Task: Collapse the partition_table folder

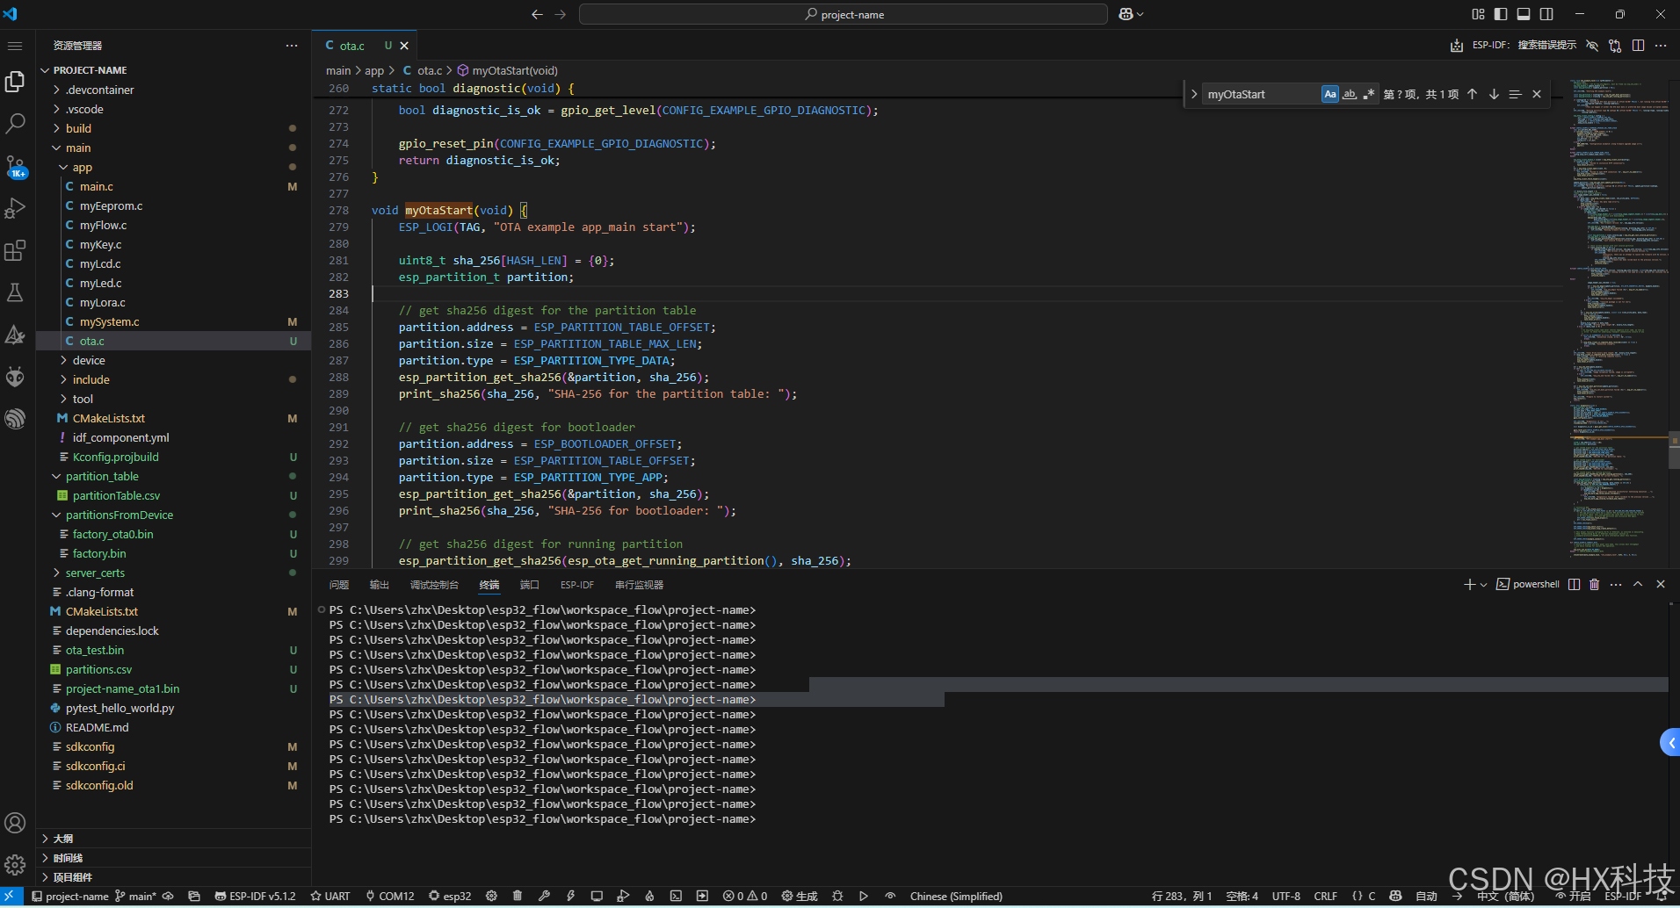Action: (x=101, y=476)
